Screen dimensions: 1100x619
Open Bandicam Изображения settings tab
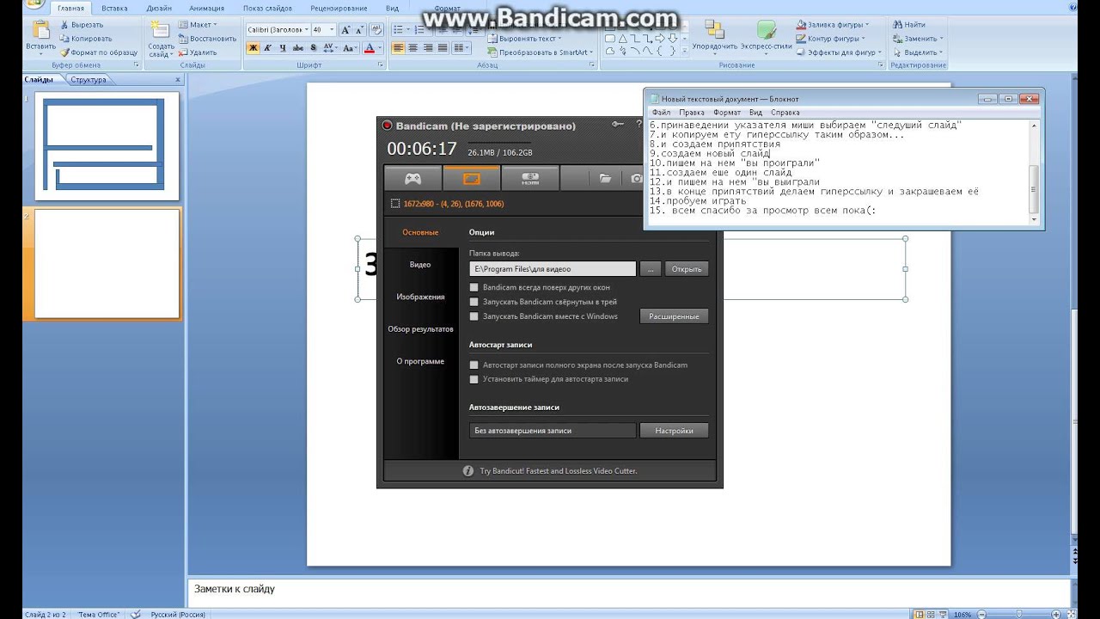pyautogui.click(x=420, y=297)
